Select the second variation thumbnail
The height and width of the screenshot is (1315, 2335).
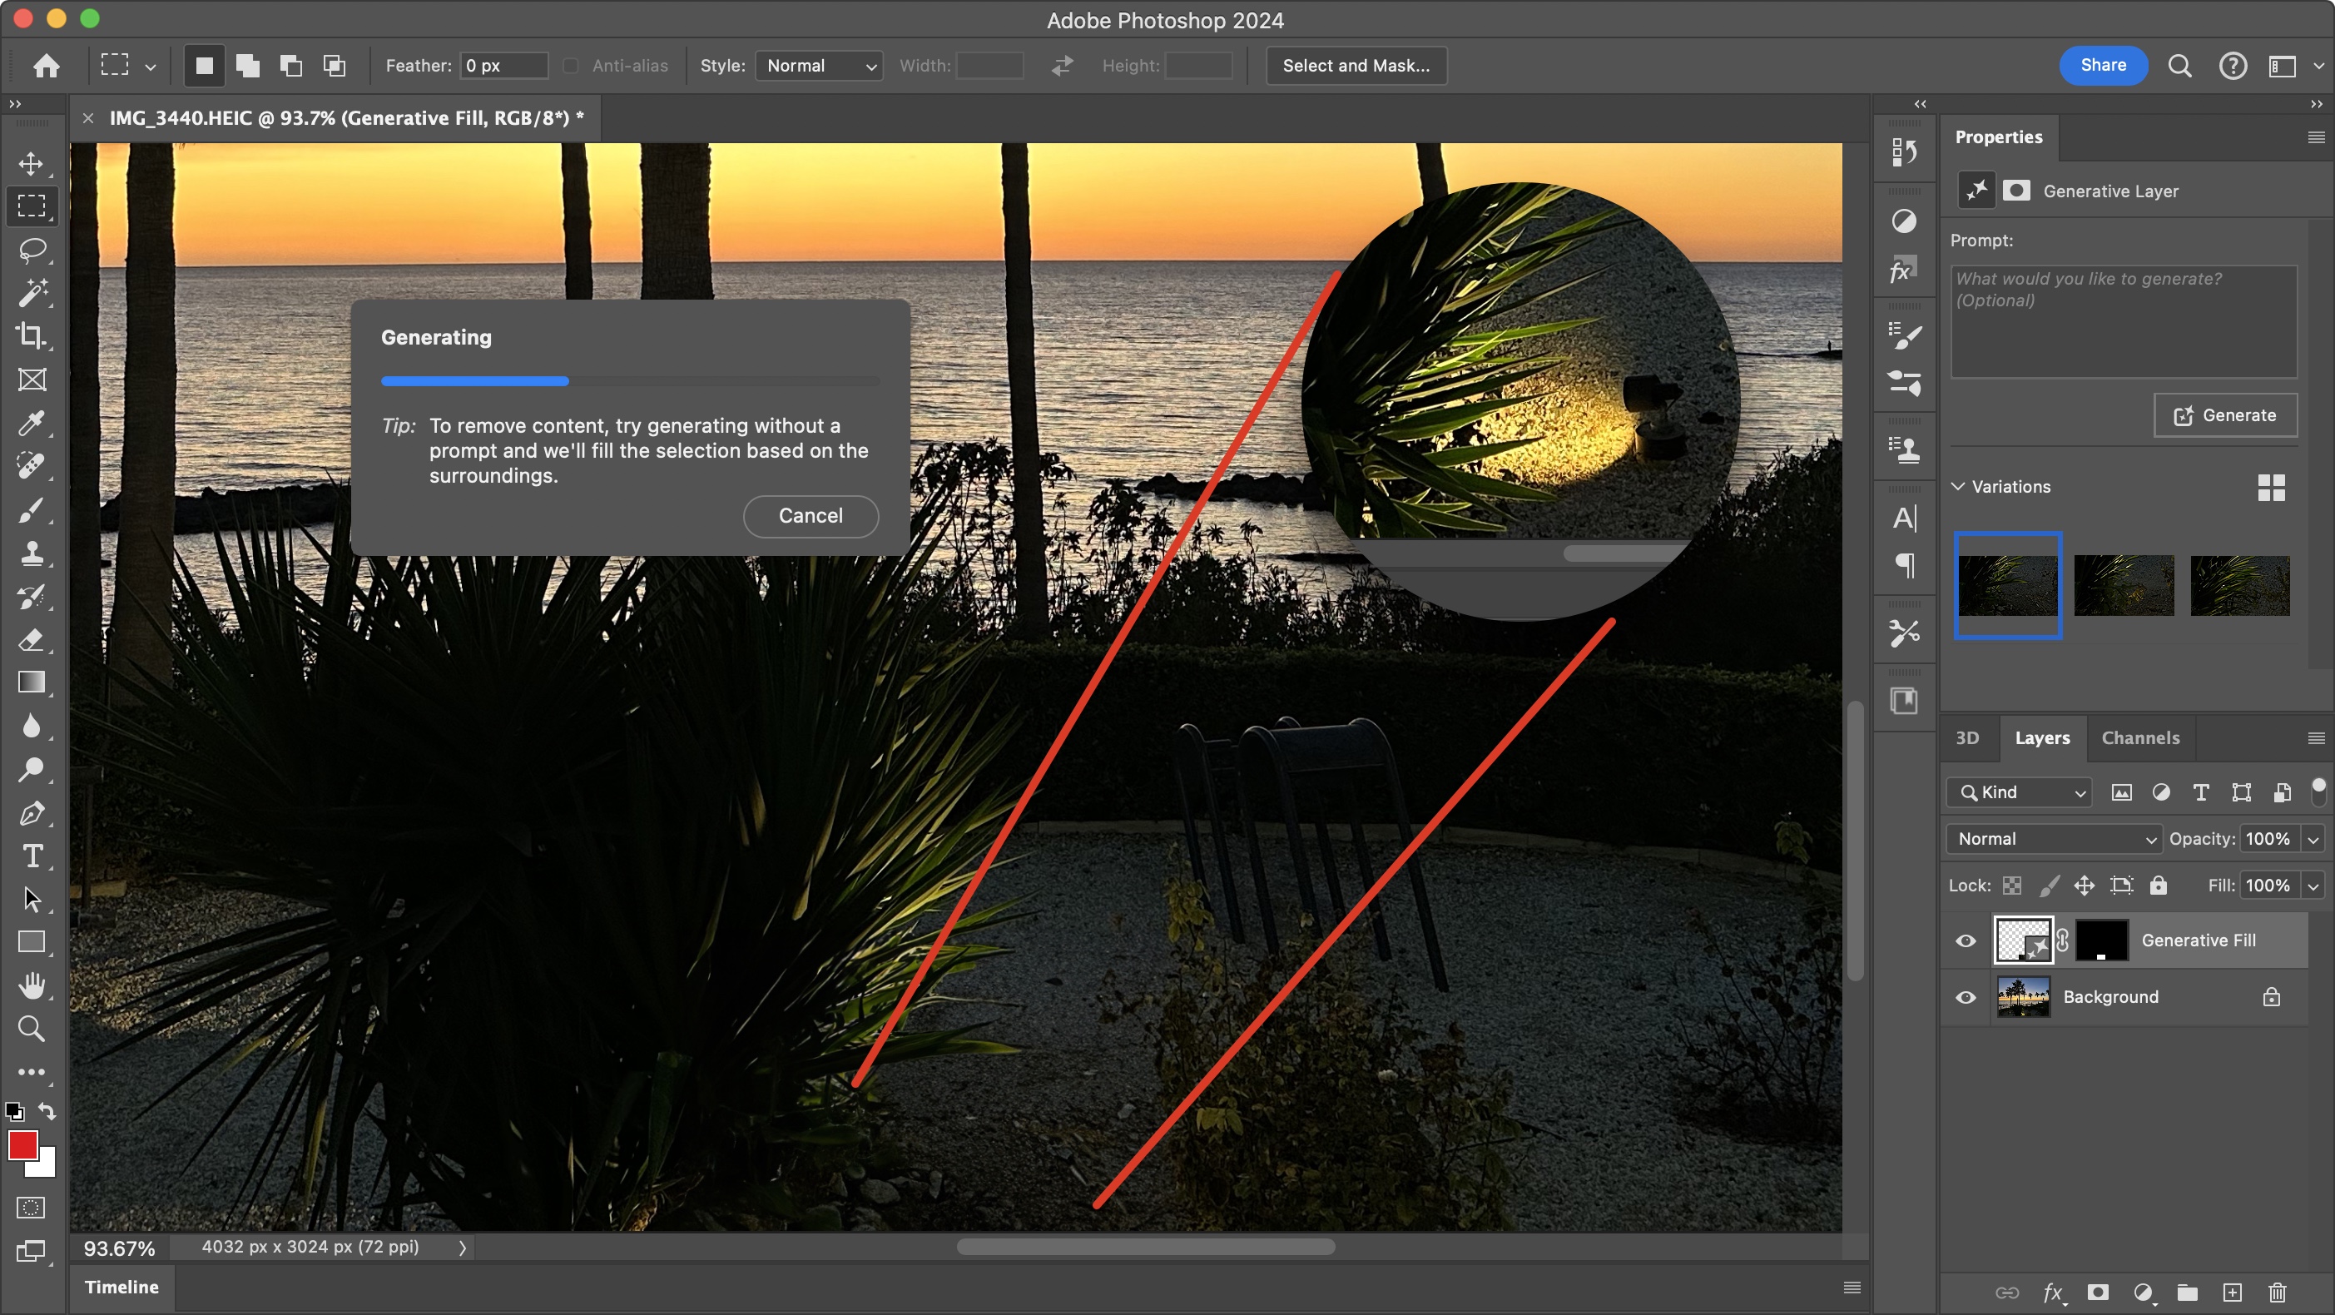point(2123,585)
